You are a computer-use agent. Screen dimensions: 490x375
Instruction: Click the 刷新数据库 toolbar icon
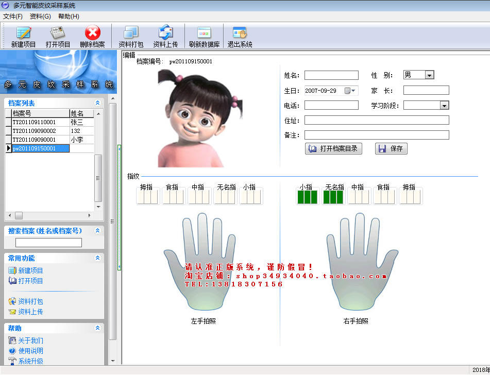pyautogui.click(x=204, y=37)
